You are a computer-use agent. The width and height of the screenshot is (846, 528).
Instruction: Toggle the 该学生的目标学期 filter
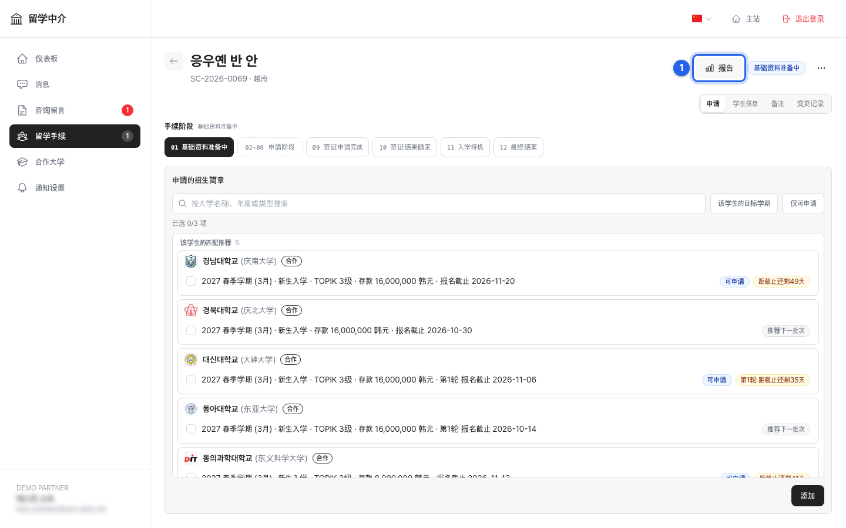(x=744, y=204)
